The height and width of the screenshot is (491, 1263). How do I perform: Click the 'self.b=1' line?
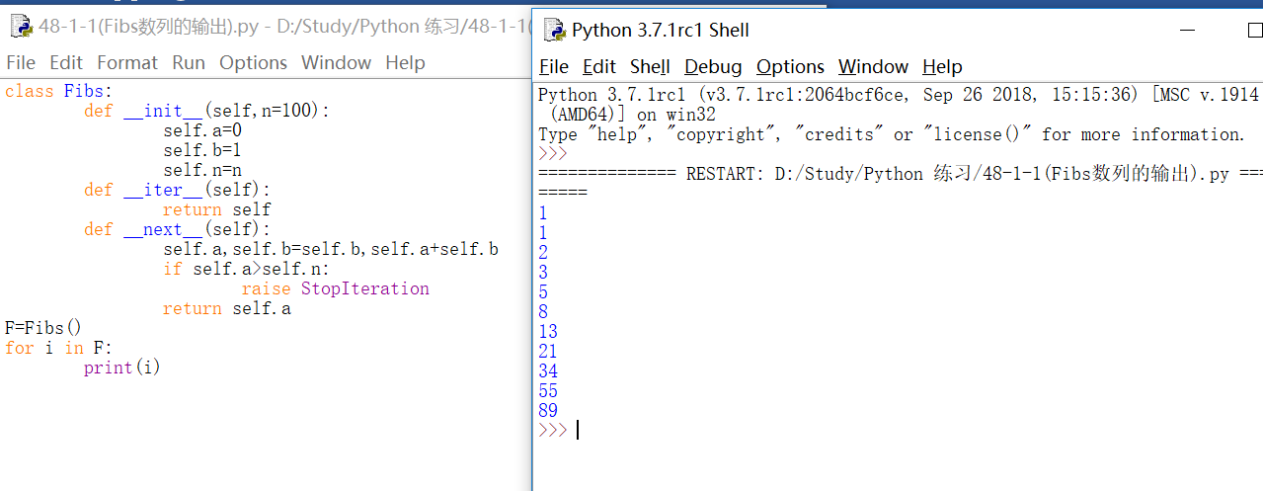pos(202,150)
